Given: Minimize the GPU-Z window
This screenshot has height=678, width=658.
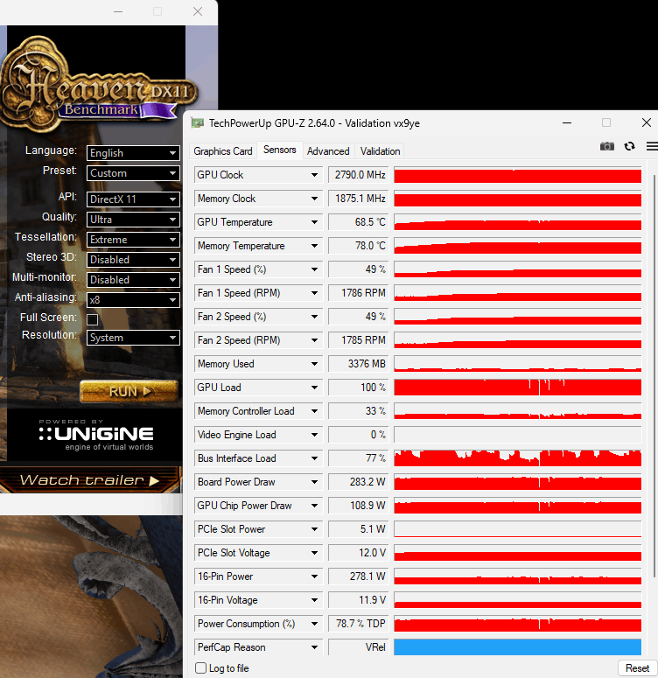Looking at the screenshot, I should coord(567,123).
